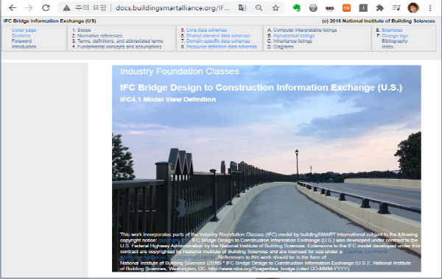The width and height of the screenshot is (442, 279).
Task: Click the address bar URL field
Action: tap(172, 8)
